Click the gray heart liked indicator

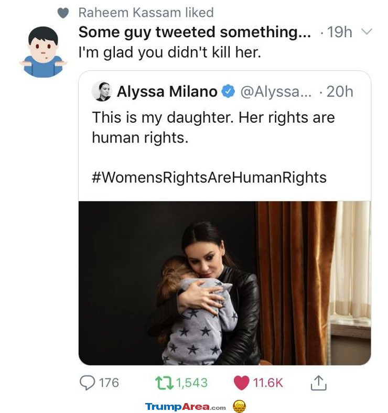(x=63, y=13)
